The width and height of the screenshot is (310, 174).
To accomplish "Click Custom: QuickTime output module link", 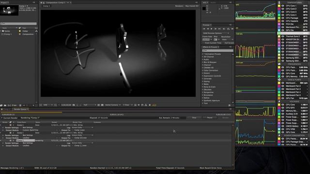I will point(31,130).
